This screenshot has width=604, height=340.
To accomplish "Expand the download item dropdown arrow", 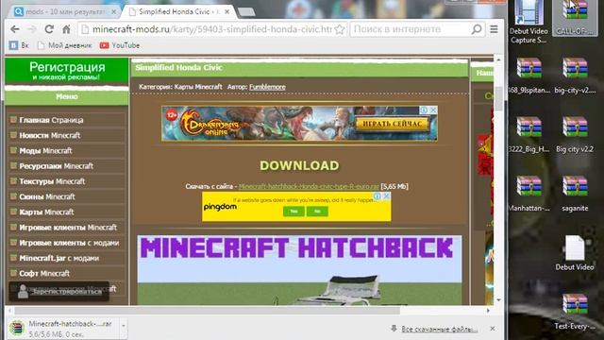I will 124,327.
